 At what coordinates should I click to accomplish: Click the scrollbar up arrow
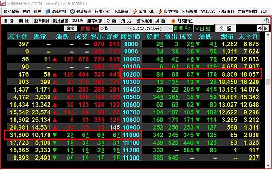pyautogui.click(x=267, y=35)
